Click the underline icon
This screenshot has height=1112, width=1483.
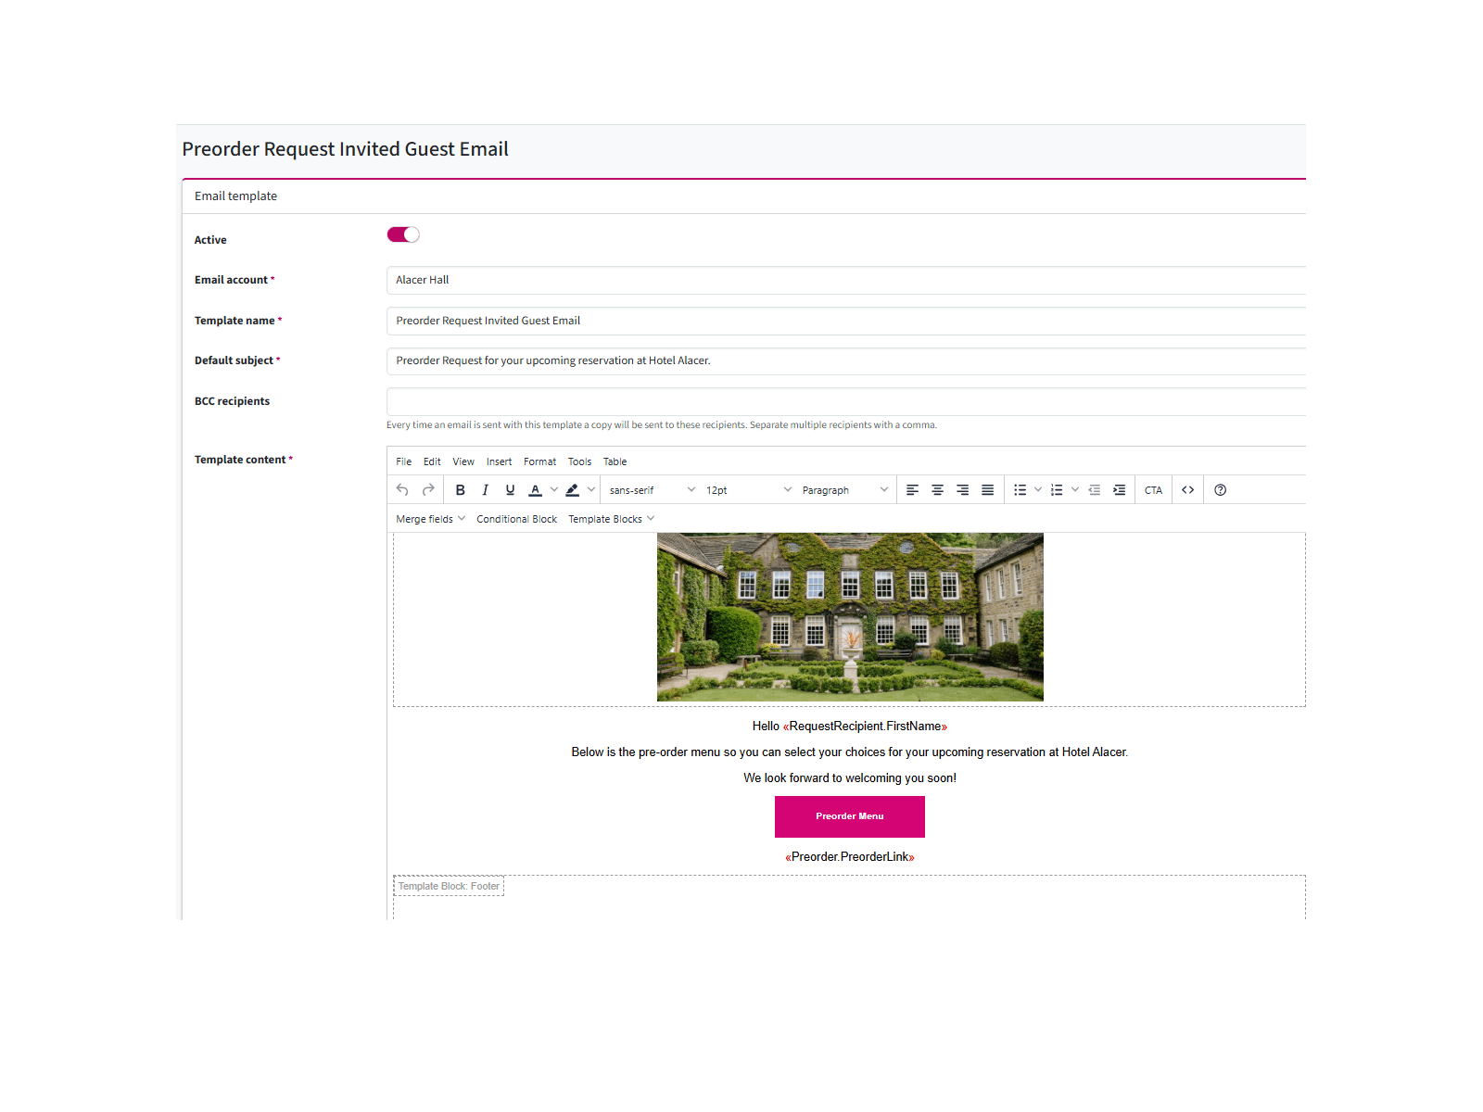click(510, 490)
